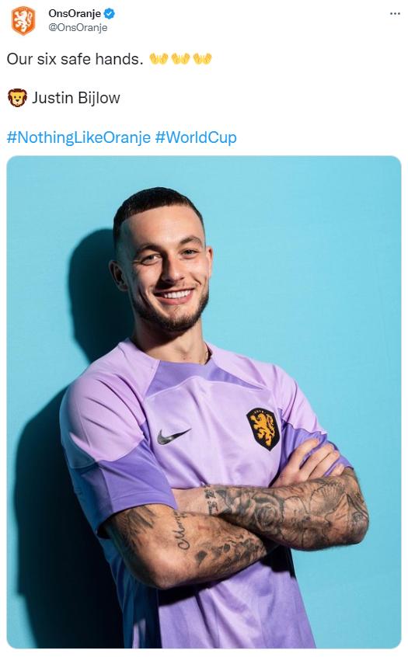Click the "Our six safe hands." text
Viewport: 408px width, 657px height.
[x=75, y=59]
